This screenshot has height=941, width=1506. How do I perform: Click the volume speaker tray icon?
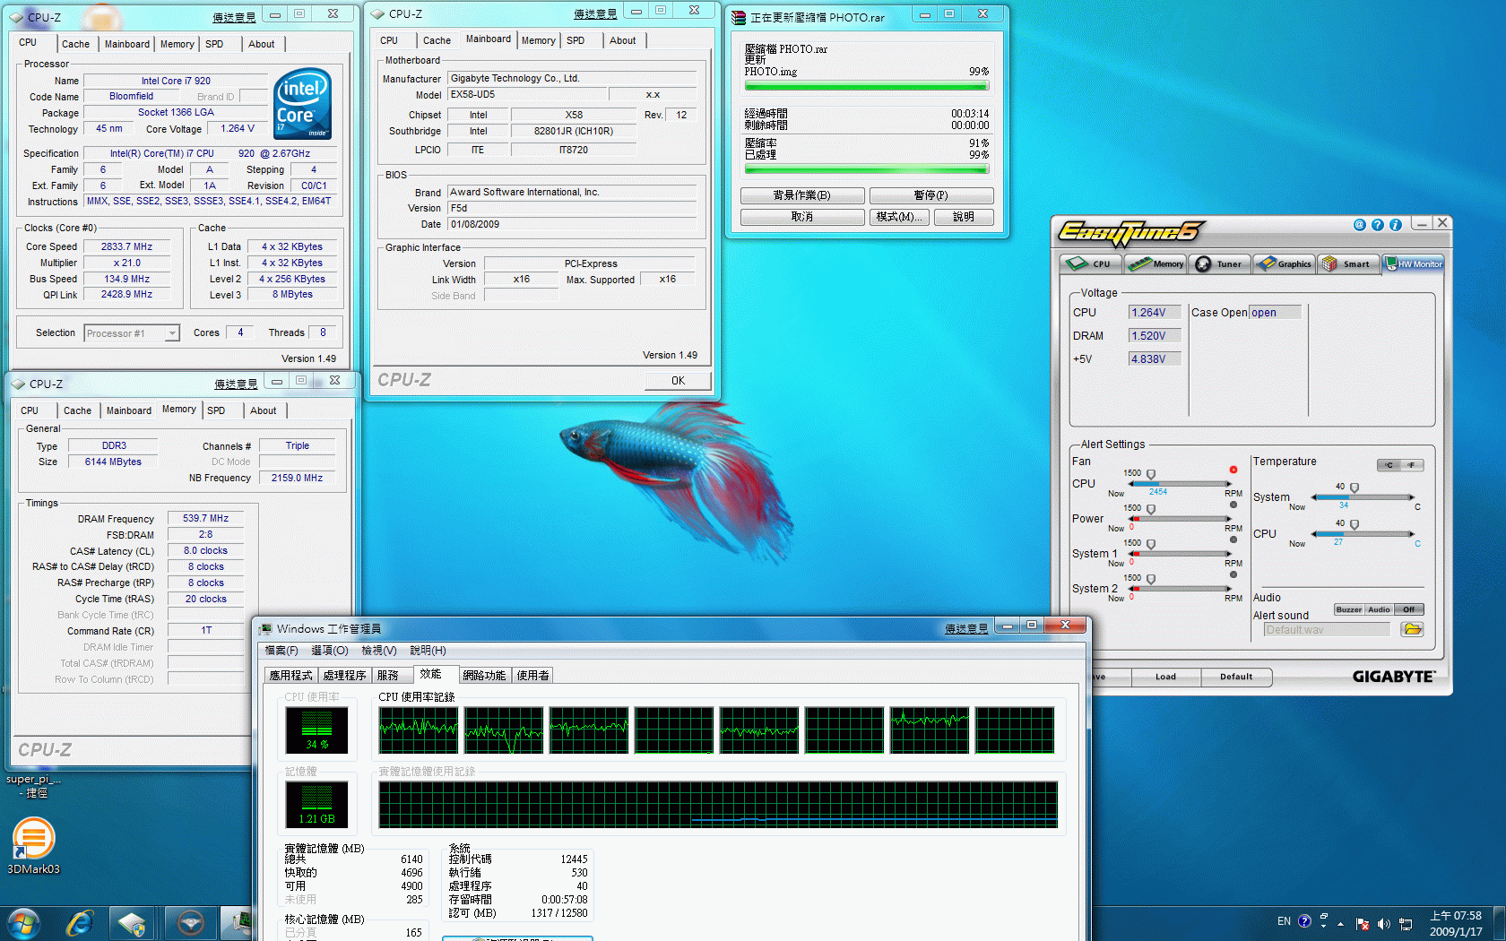1383,923
